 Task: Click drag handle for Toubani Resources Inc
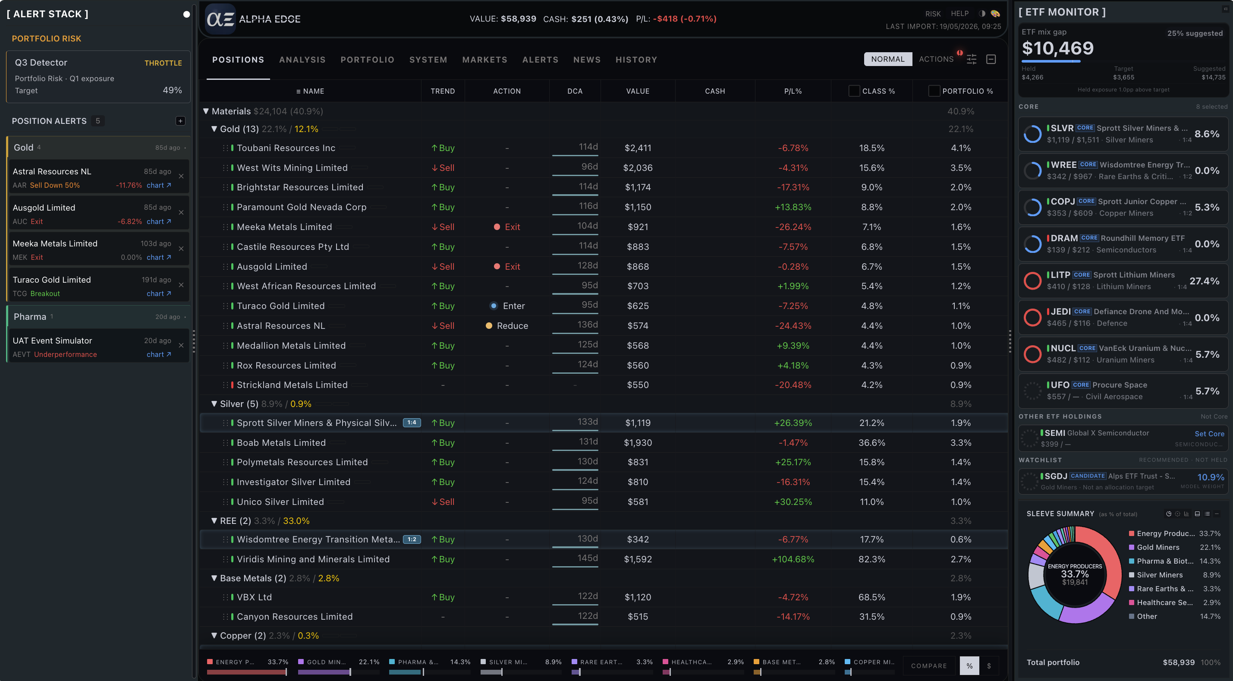225,148
